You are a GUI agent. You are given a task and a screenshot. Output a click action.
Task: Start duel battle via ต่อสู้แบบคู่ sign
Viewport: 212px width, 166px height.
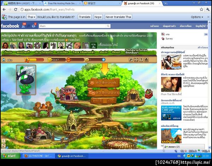(x=104, y=82)
